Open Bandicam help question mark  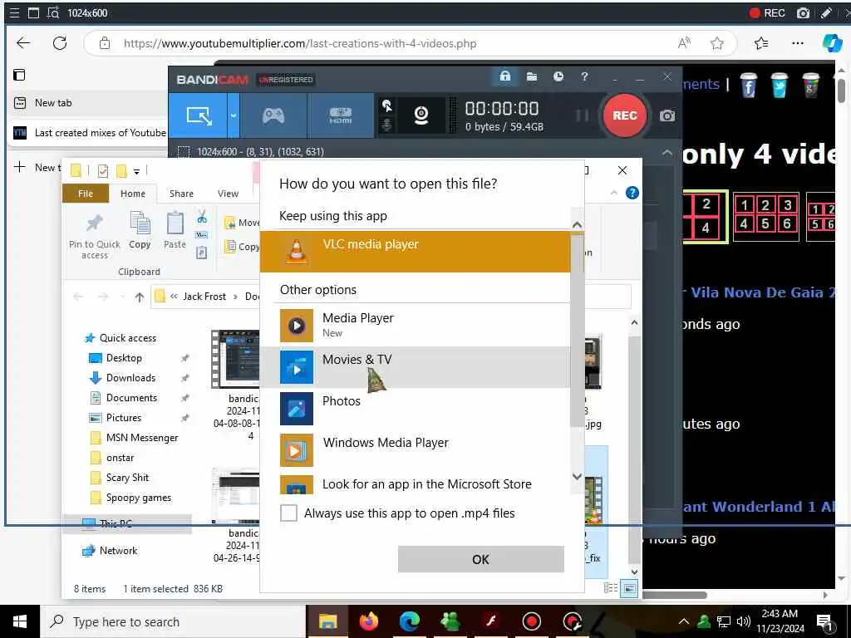click(x=584, y=76)
